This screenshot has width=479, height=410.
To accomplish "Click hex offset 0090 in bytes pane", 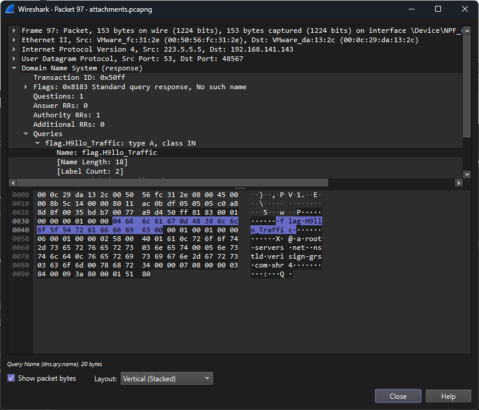I will (x=20, y=274).
